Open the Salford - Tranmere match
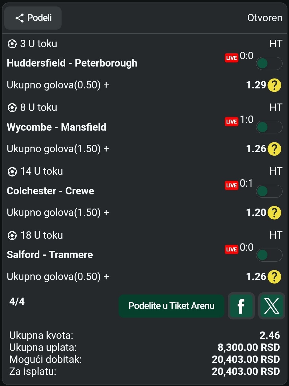The height and width of the screenshot is (386, 289). point(50,255)
